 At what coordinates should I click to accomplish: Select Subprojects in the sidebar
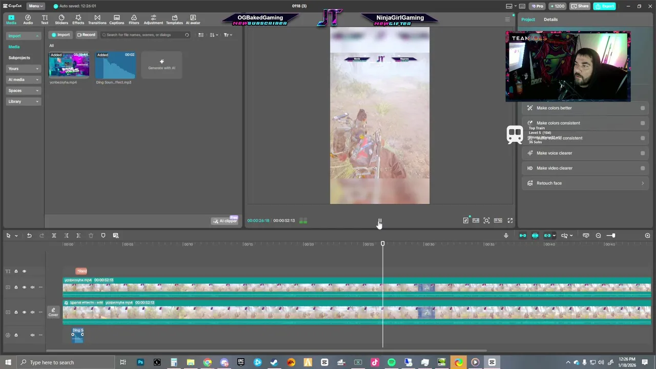tap(19, 58)
